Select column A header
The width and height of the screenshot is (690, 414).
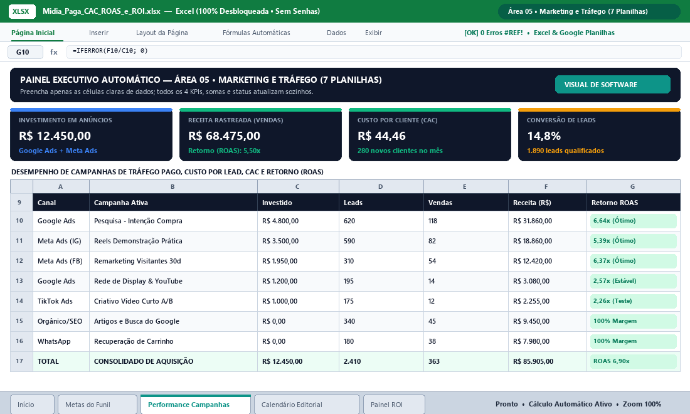point(61,186)
